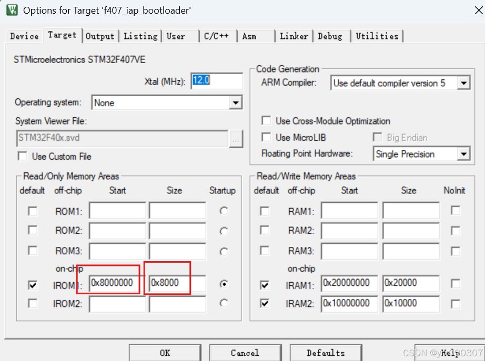Screen dimensions: 485x361
Task: Click the IROM2 Size field
Action: coord(177,304)
